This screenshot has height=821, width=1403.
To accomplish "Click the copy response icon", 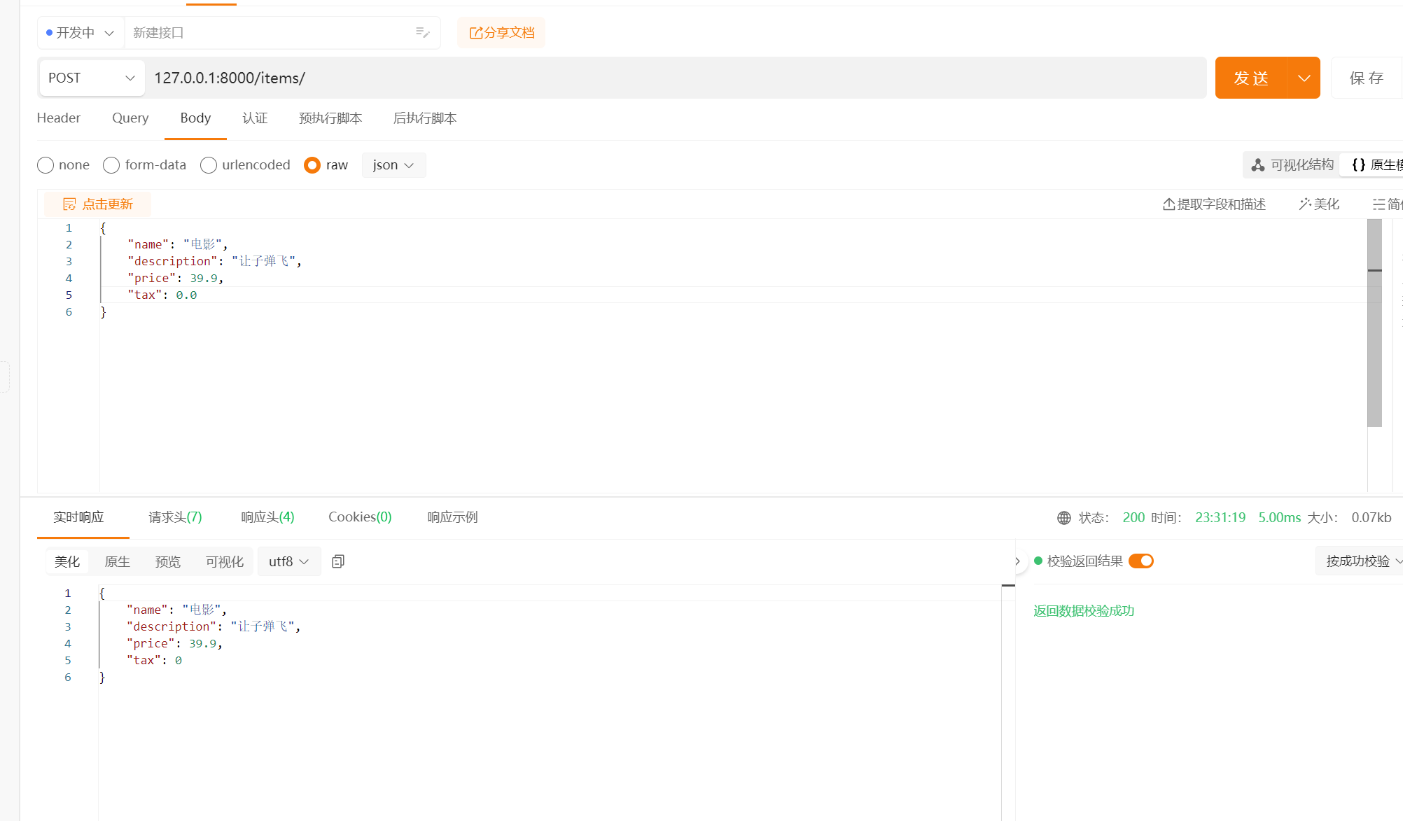I will pos(338,561).
